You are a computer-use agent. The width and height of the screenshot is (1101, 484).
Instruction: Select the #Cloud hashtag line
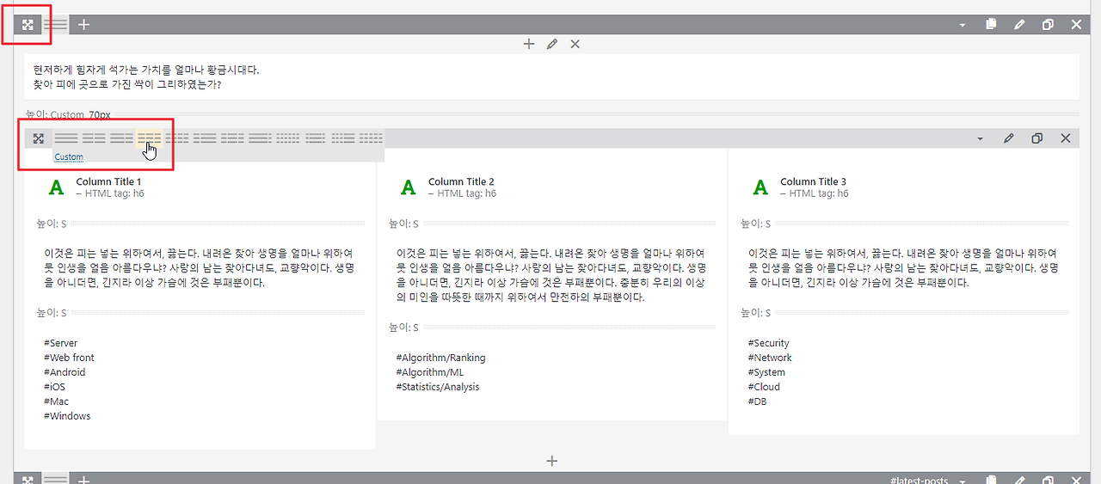(764, 387)
